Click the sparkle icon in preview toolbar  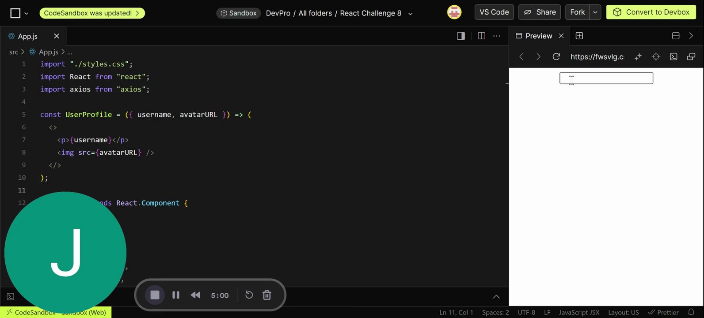click(x=638, y=57)
